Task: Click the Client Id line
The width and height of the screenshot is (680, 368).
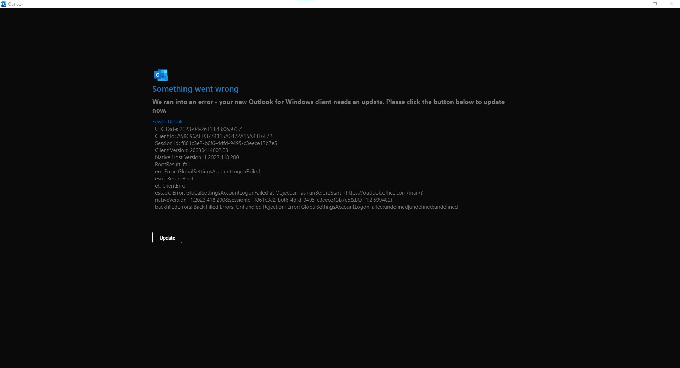Action: 214,136
